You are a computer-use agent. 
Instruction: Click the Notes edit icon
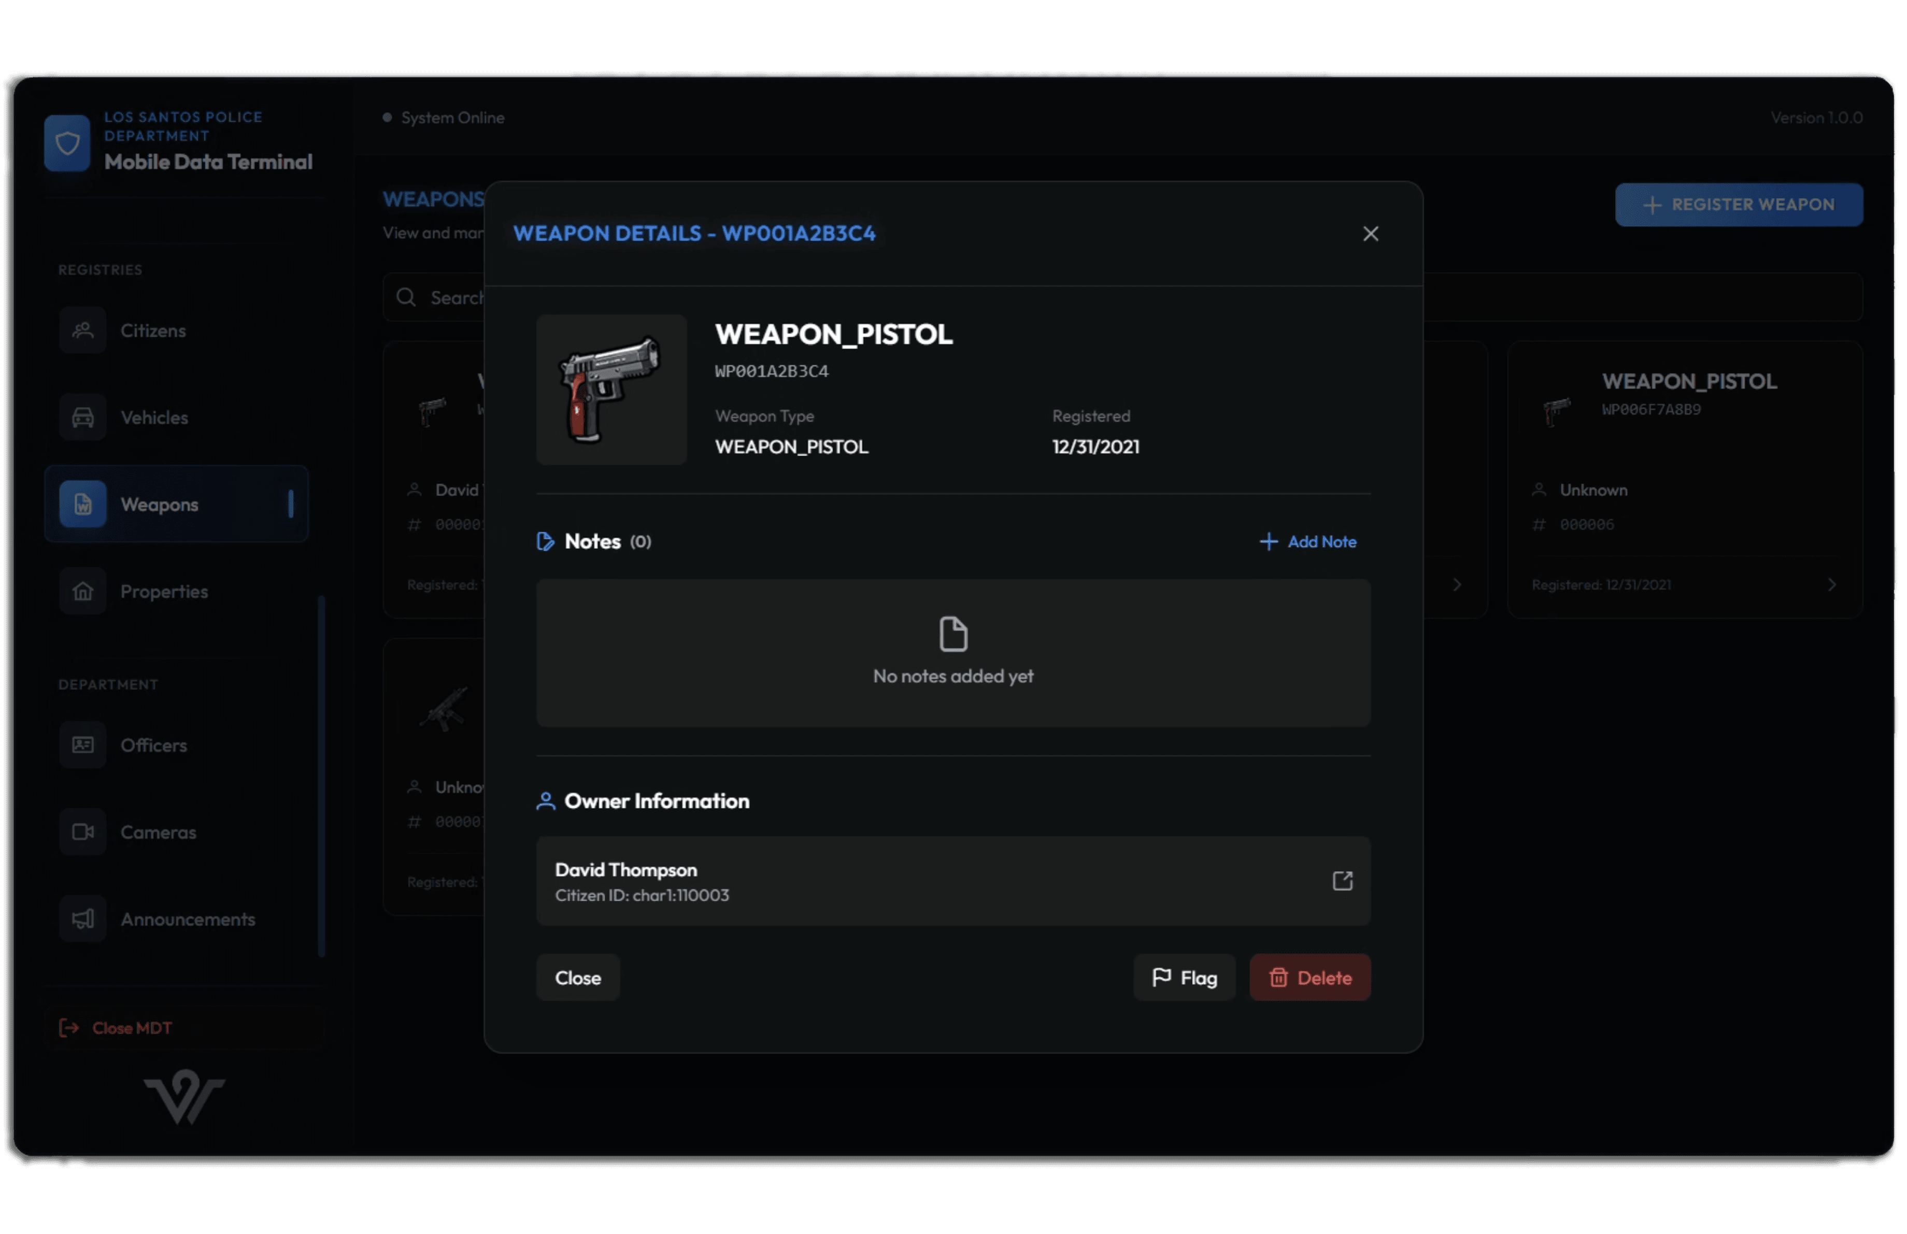(x=546, y=541)
